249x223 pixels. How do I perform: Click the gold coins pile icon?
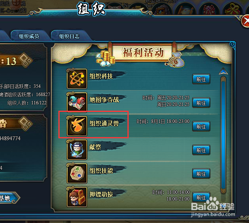[106, 58]
